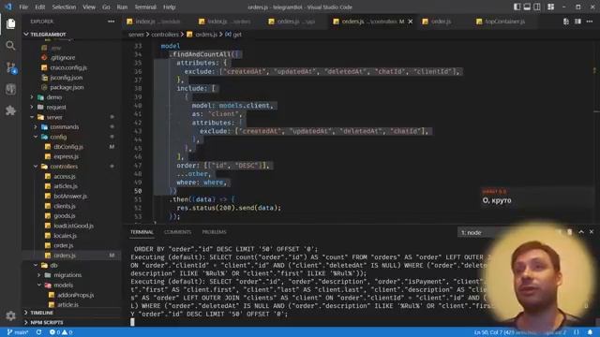Screen dimensions: 600x337
Task: Open the View menu
Action: pos(89,7)
